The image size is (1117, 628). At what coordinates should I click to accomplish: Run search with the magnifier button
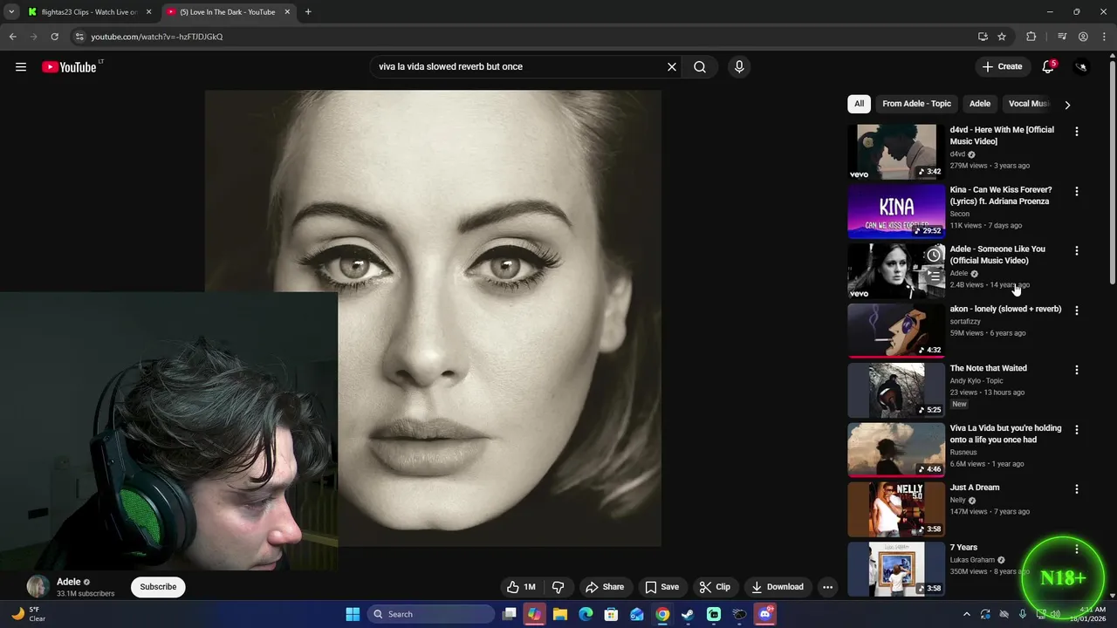700,67
